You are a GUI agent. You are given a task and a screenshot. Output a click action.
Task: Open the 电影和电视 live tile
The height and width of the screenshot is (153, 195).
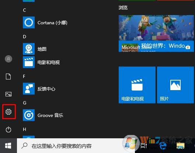pyautogui.click(x=137, y=85)
